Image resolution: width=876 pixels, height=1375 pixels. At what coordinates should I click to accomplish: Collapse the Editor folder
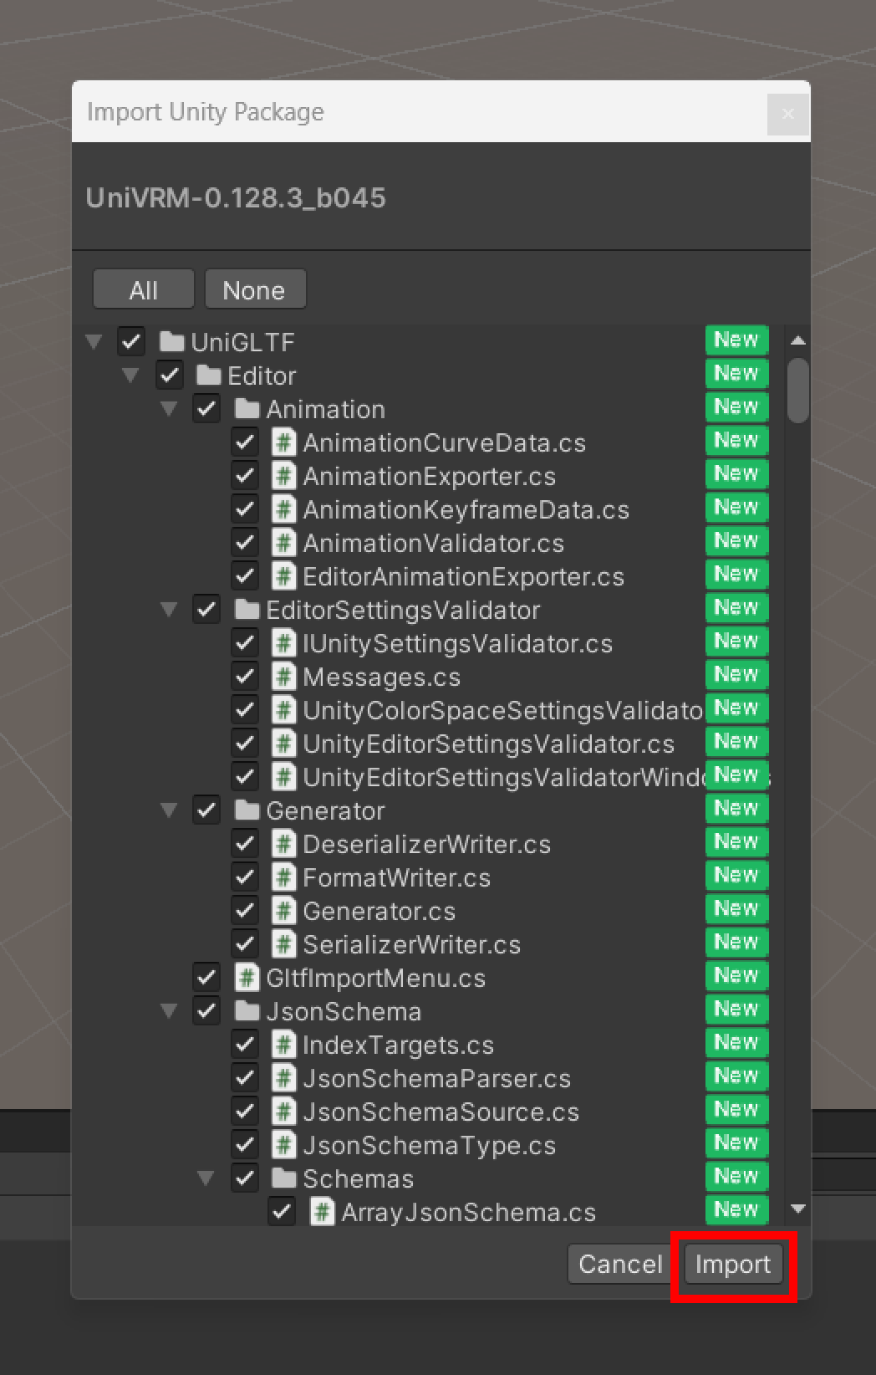pyautogui.click(x=131, y=376)
